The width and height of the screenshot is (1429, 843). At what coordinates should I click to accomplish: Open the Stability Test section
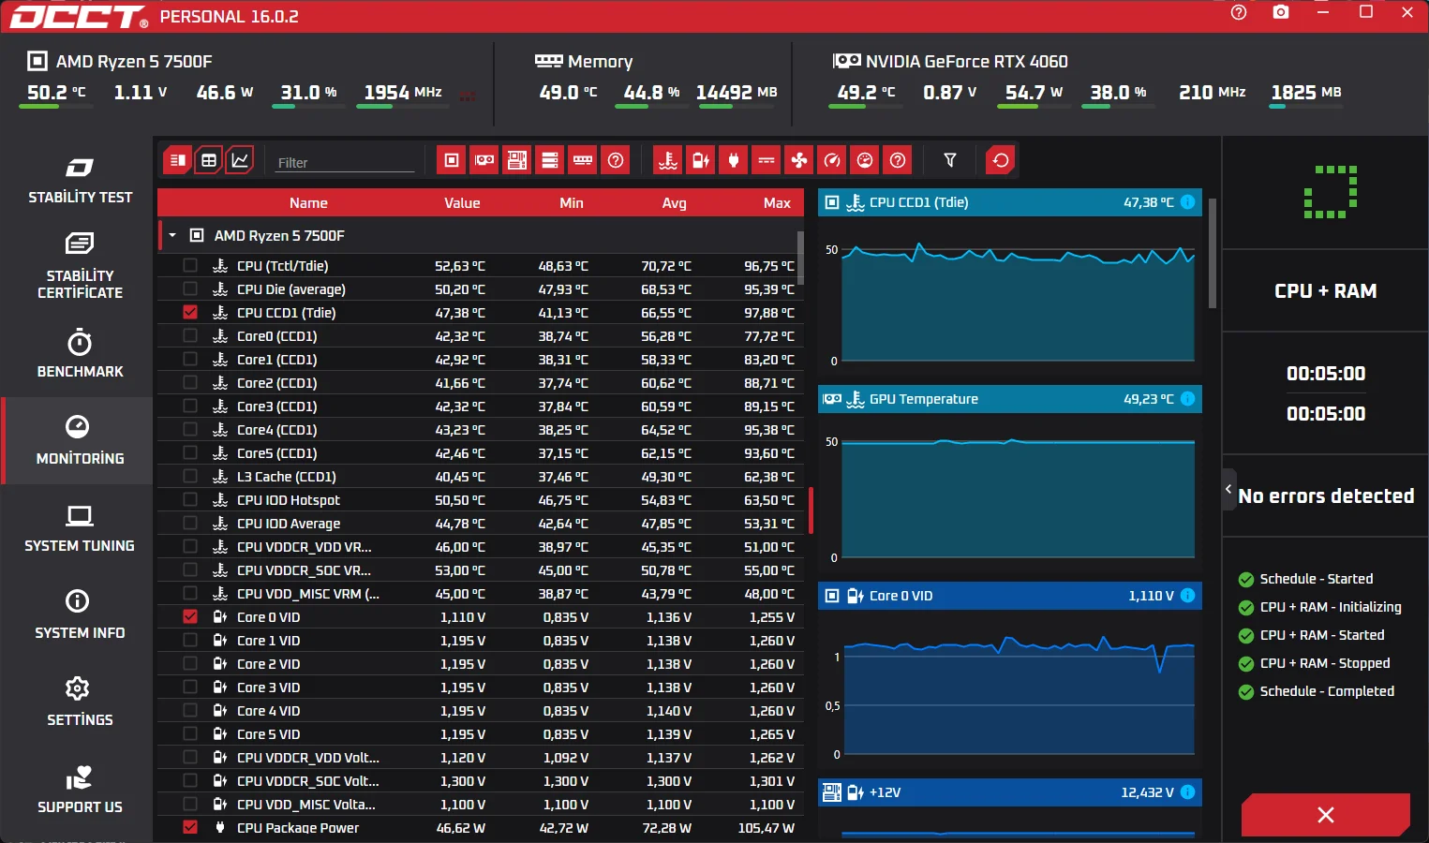coord(80,180)
